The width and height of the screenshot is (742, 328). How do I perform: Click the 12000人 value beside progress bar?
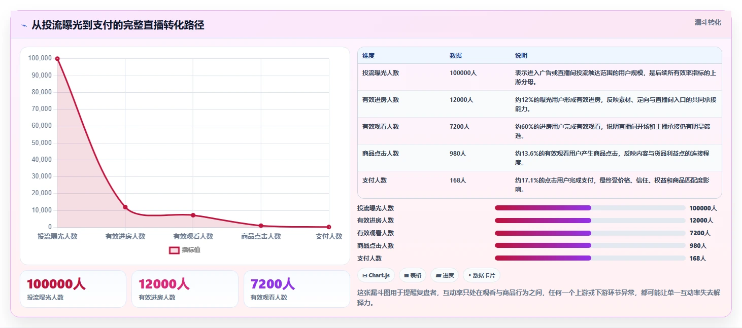click(x=701, y=221)
